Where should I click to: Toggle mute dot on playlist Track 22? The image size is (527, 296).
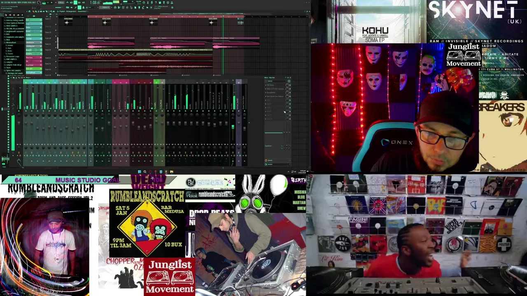(x=56, y=56)
